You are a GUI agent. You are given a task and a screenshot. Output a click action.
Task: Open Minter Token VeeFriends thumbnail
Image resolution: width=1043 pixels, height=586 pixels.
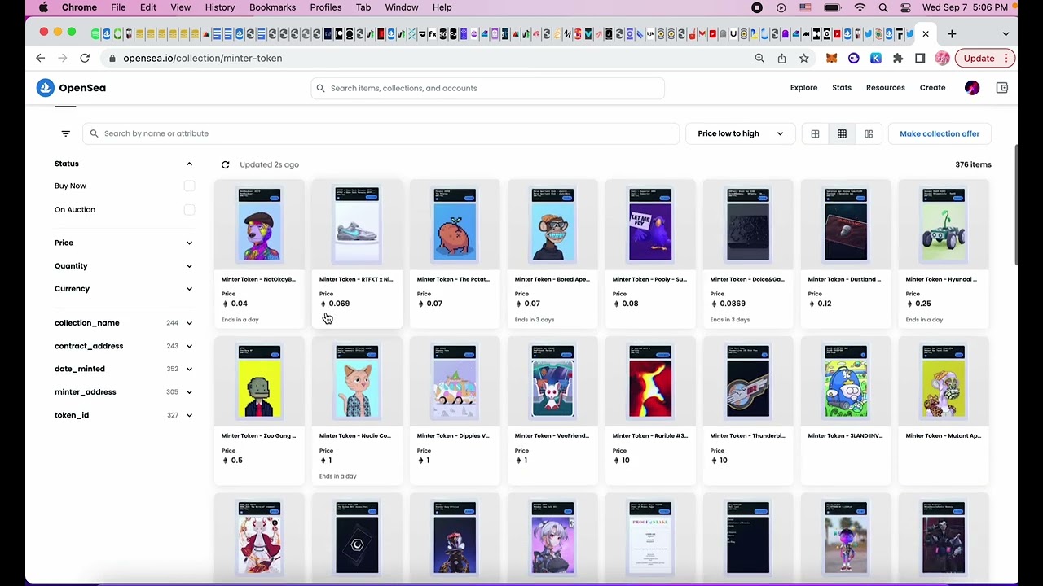(x=552, y=382)
